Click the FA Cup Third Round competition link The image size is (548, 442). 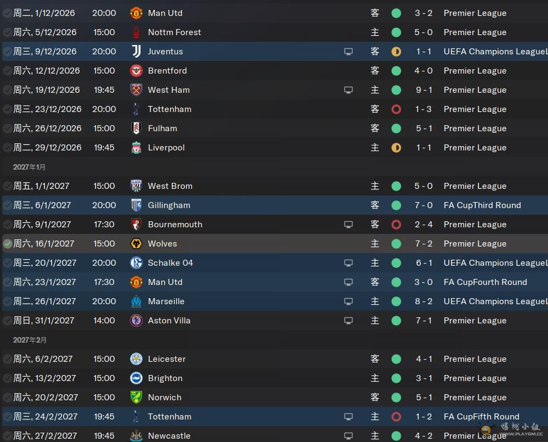482,205
